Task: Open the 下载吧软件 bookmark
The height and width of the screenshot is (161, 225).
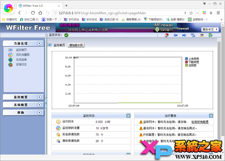Action: (153, 20)
